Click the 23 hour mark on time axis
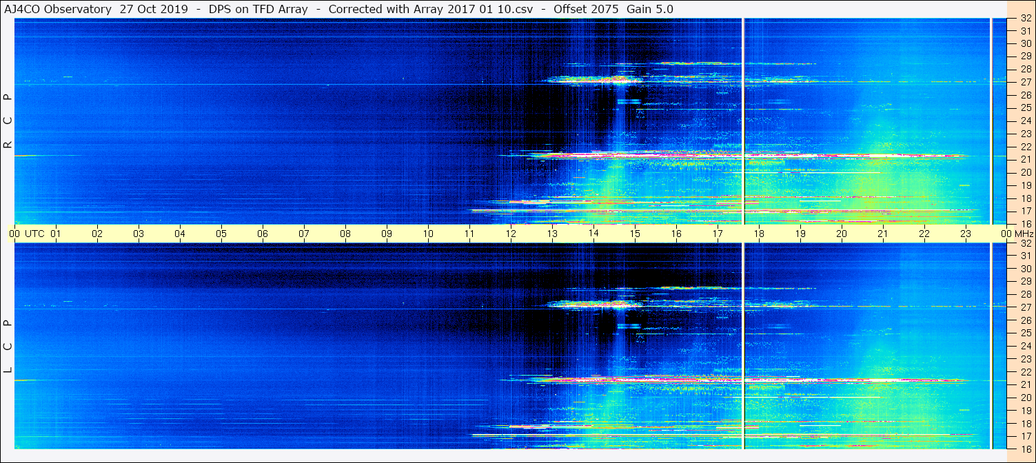This screenshot has width=1036, height=463. pyautogui.click(x=966, y=234)
